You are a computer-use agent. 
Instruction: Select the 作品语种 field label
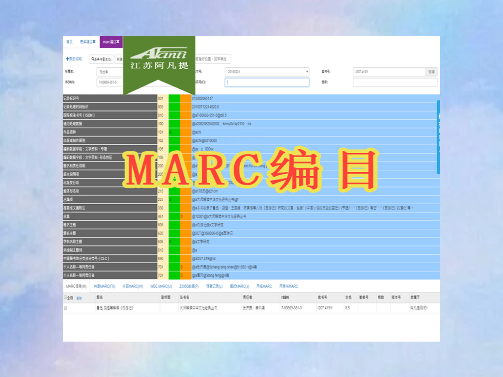tap(110, 132)
